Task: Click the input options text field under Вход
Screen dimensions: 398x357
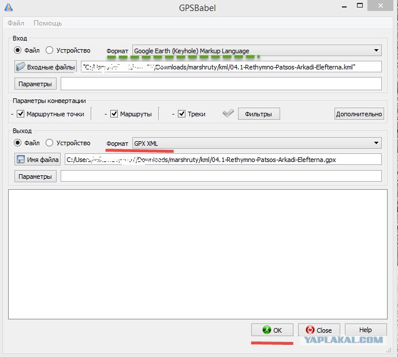Action: pos(221,84)
